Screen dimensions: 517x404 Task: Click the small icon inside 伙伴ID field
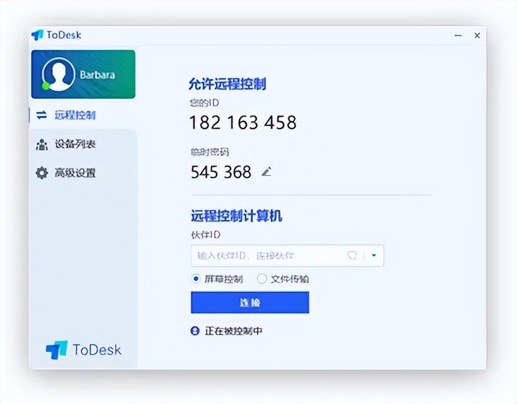pyautogui.click(x=352, y=256)
